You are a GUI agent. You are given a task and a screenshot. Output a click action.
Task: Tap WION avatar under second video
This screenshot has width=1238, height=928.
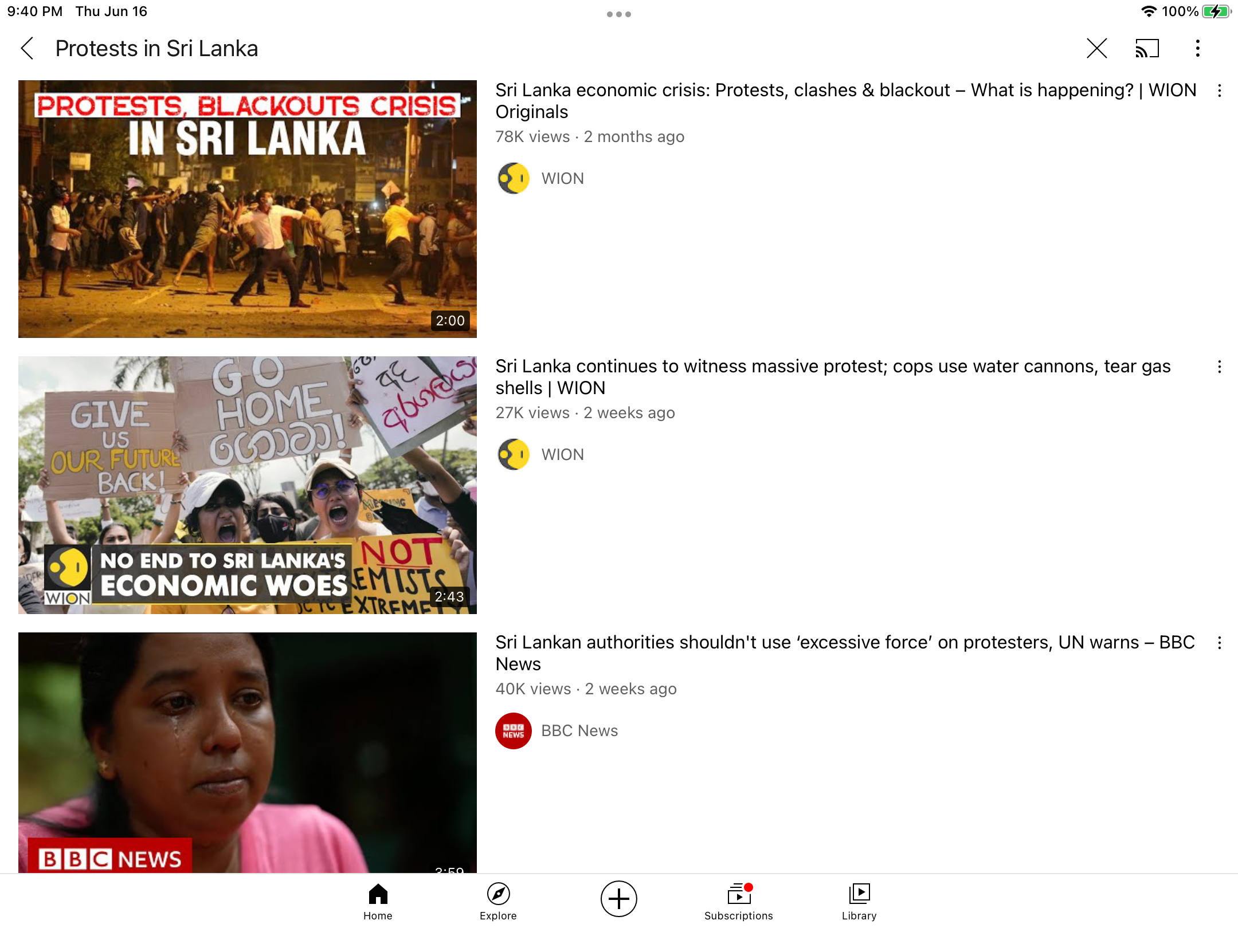[x=514, y=455]
